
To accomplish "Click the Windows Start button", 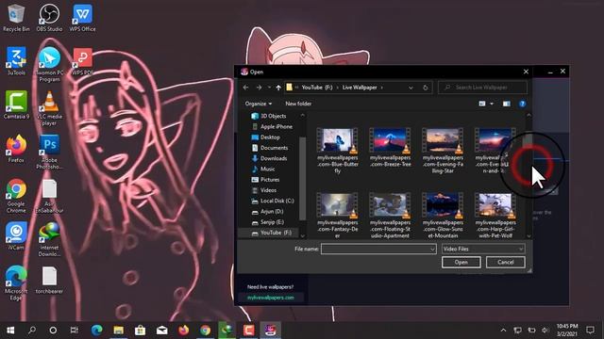I will (10, 331).
